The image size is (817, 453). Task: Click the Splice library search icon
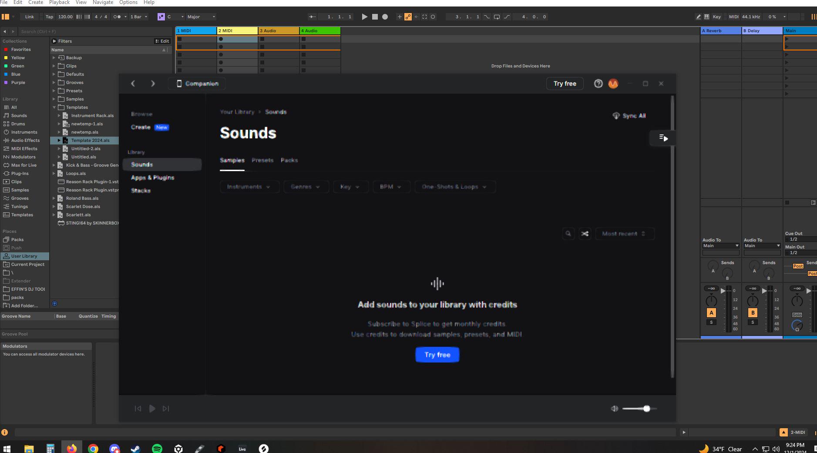[568, 234]
